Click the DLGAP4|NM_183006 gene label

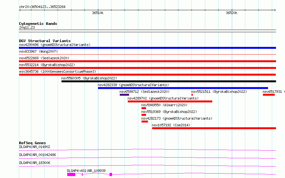(35, 163)
